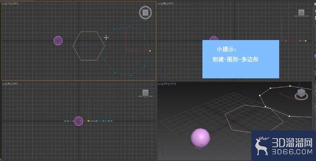Viewport: 316px width, 161px height.
Task: Select the shaded pink sphere in Perspective view
Action: click(x=200, y=138)
